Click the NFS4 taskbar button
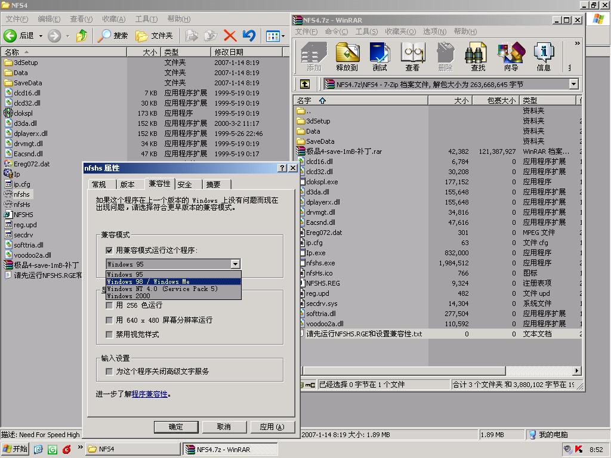The image size is (611, 458). (133, 449)
